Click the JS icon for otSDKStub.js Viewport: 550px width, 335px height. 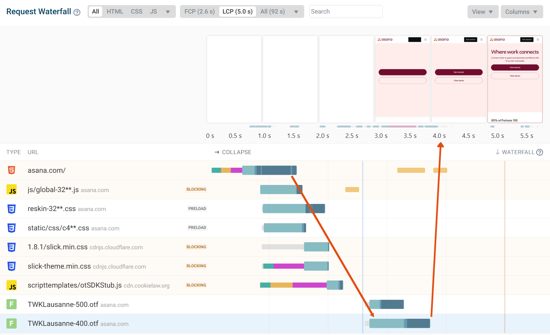(x=12, y=285)
